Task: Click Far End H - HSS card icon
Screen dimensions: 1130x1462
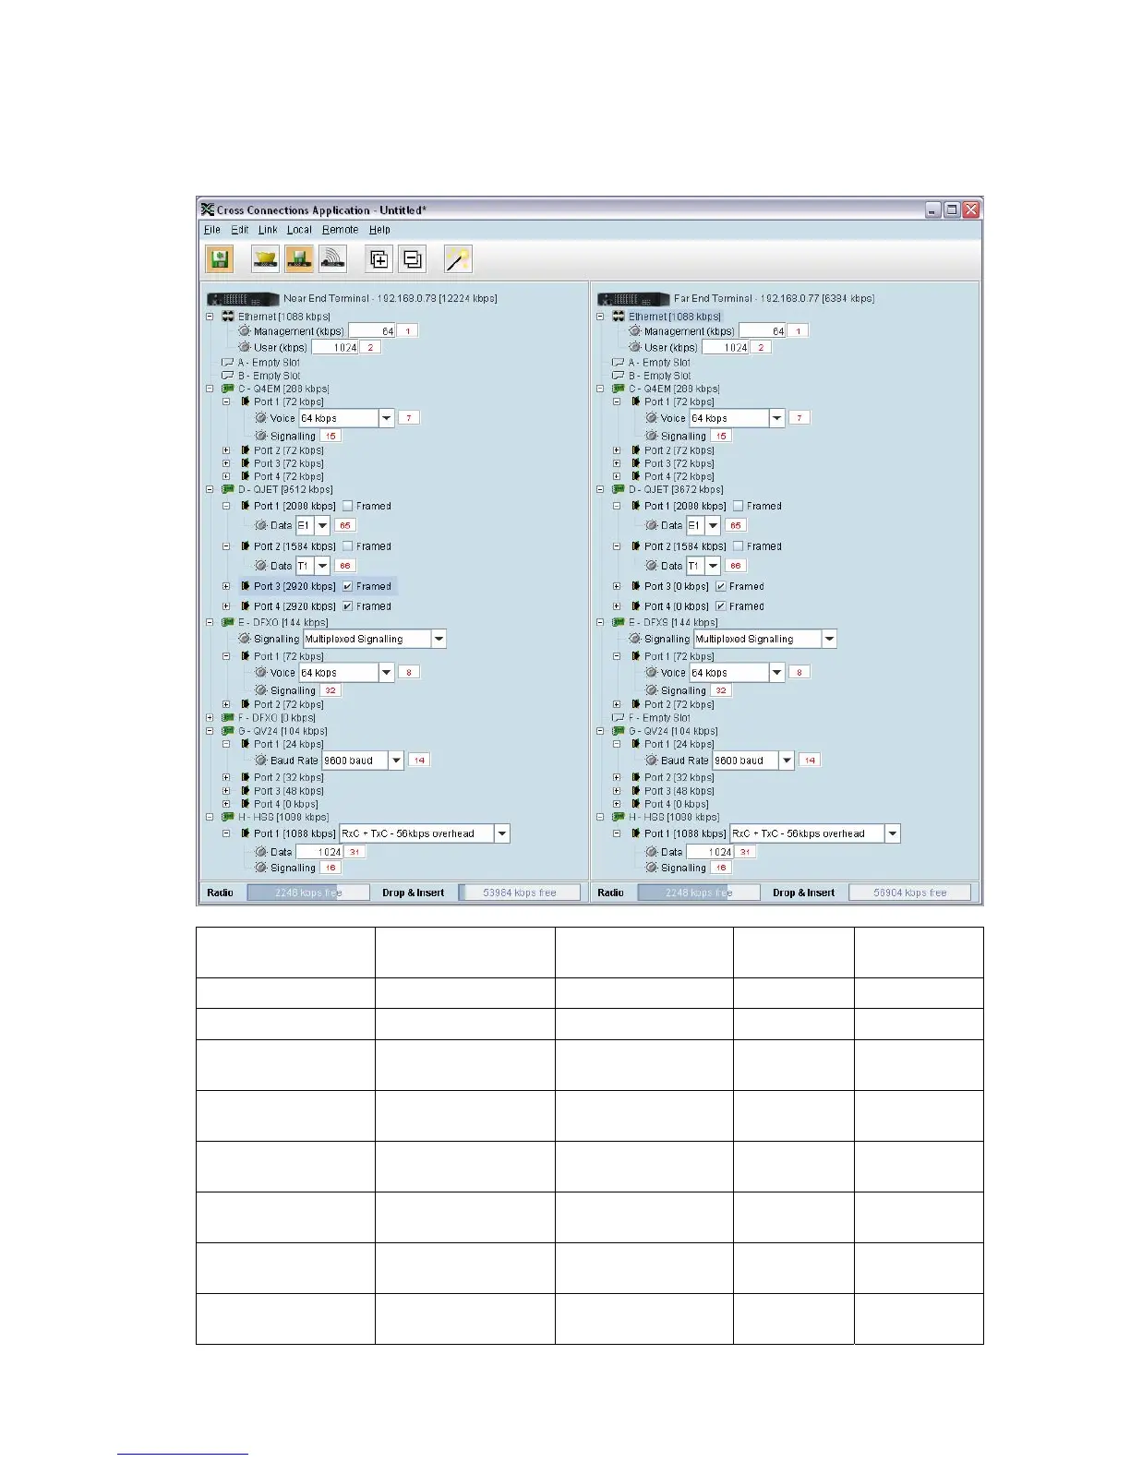Action: click(x=619, y=817)
